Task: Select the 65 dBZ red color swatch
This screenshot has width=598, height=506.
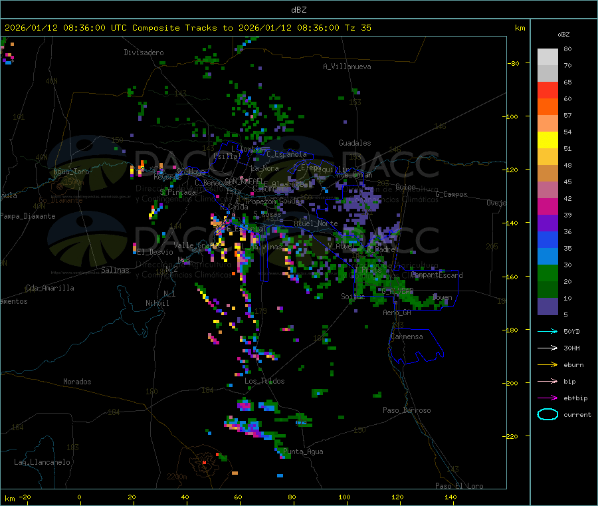Action: (x=548, y=90)
